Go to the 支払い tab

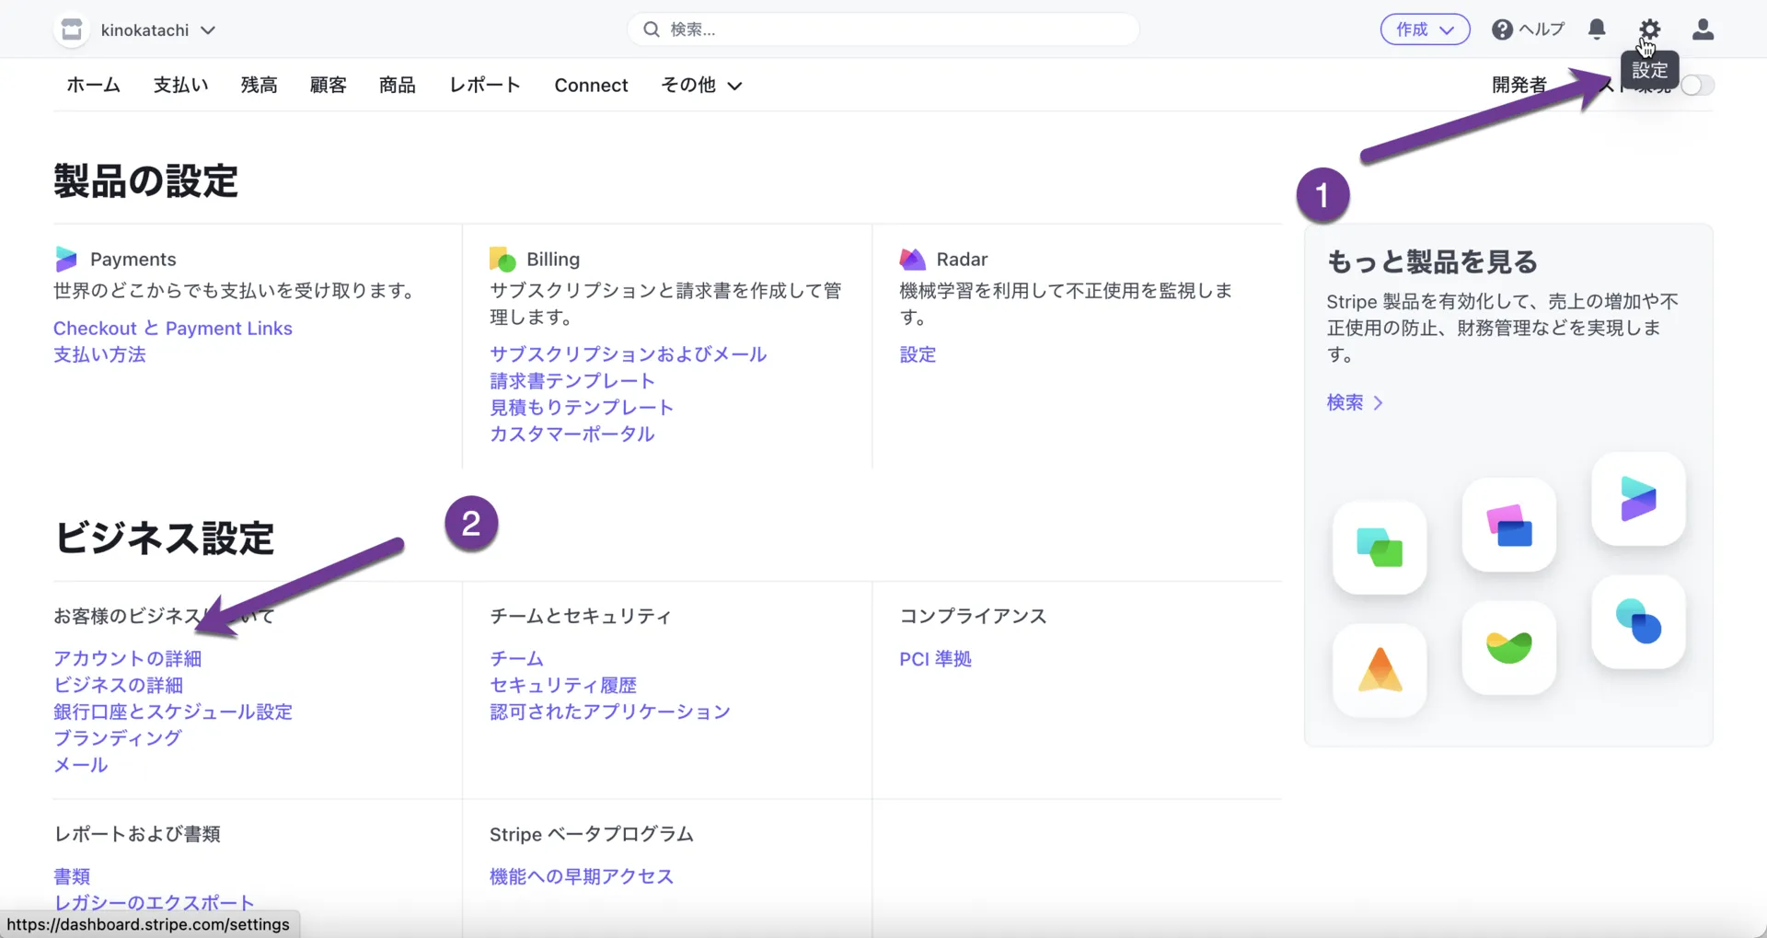click(x=180, y=86)
